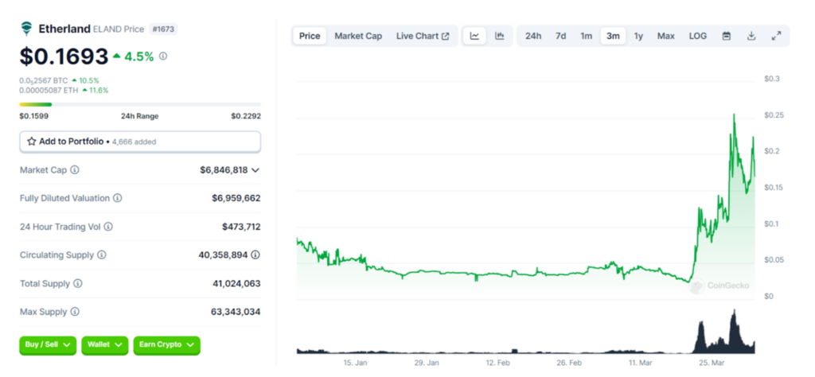Click the 15. Jan date axis label

click(x=355, y=363)
